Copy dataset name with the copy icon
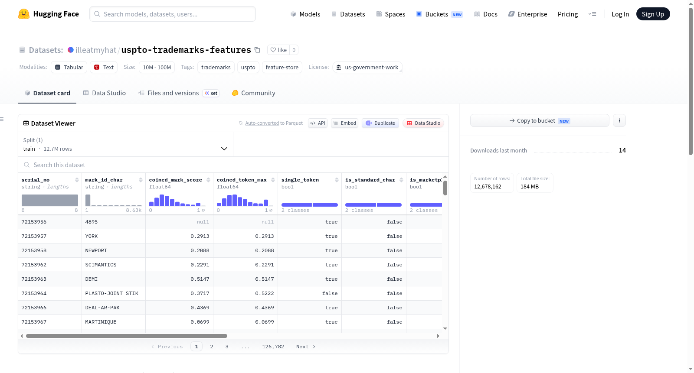694x373 pixels. click(x=257, y=50)
